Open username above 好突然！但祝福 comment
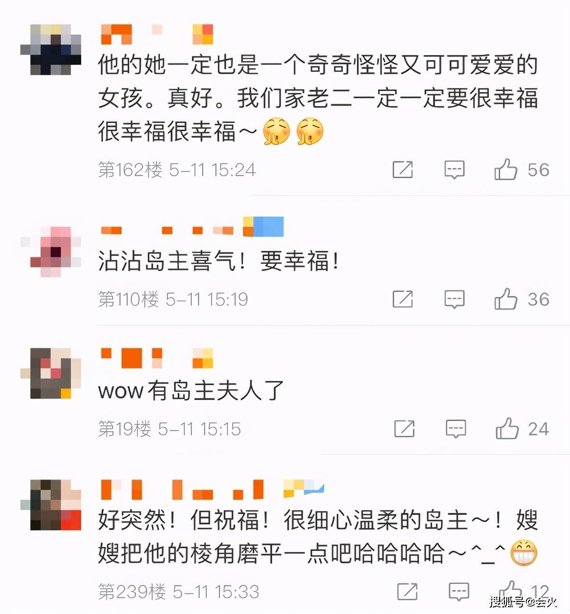 point(212,489)
